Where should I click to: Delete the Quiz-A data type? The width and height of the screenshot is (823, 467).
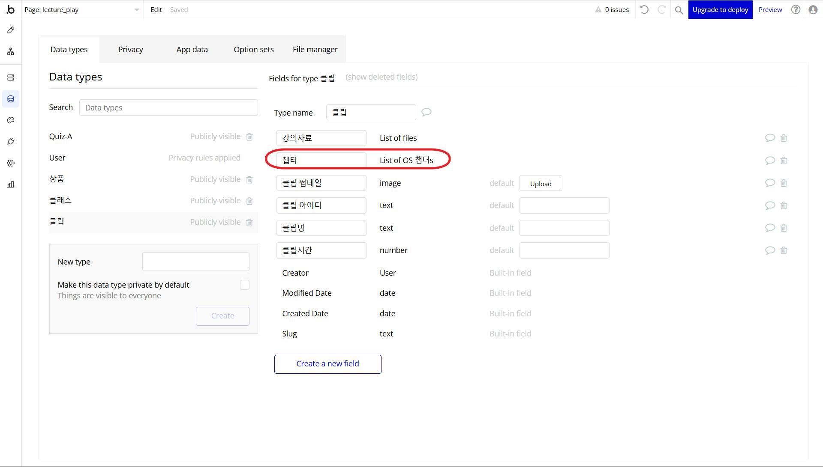tap(249, 137)
